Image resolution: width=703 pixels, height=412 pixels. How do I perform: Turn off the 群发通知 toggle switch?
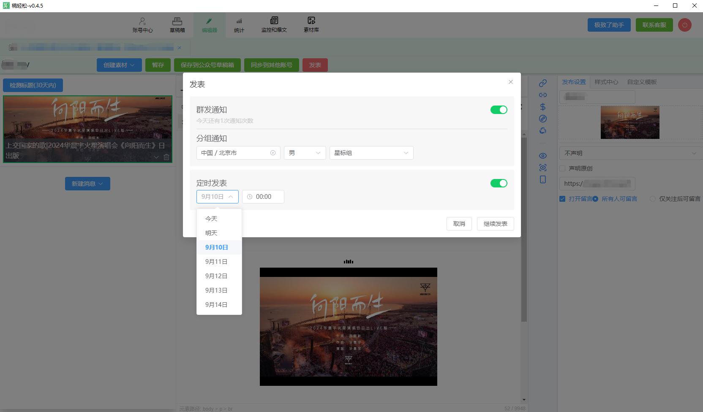[x=499, y=110]
